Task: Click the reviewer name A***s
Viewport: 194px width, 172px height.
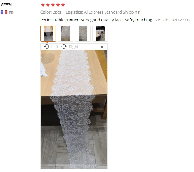Action: tap(7, 5)
